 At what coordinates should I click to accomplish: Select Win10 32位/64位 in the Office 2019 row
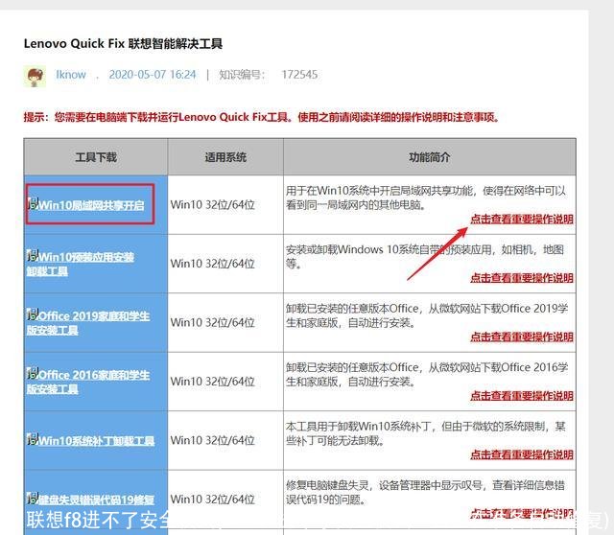coord(213,323)
